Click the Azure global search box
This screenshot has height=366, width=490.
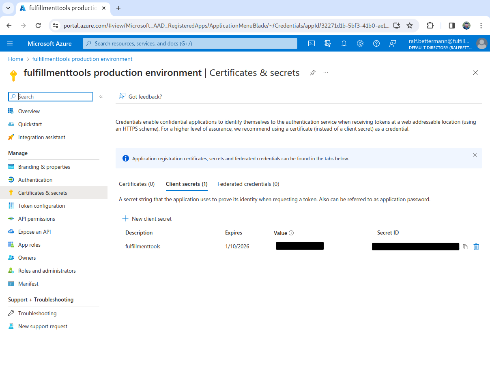point(190,43)
